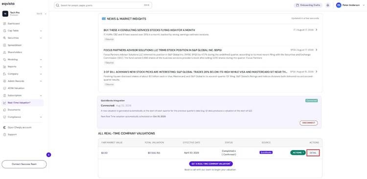Click the PA user avatar

point(339,5)
